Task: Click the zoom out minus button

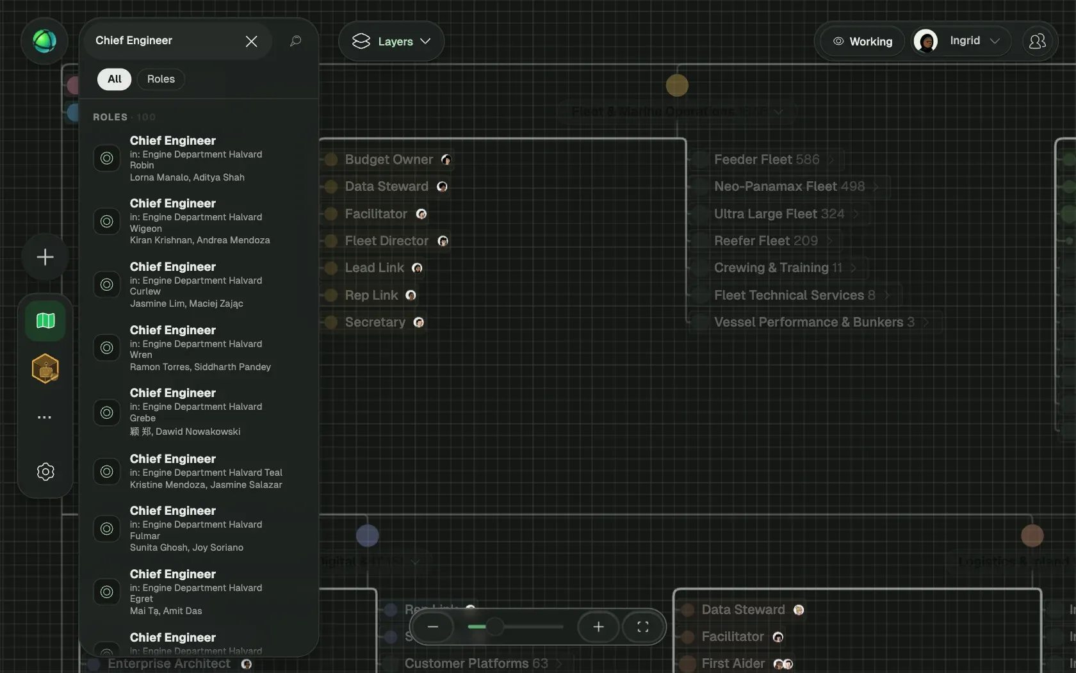Action: click(433, 627)
